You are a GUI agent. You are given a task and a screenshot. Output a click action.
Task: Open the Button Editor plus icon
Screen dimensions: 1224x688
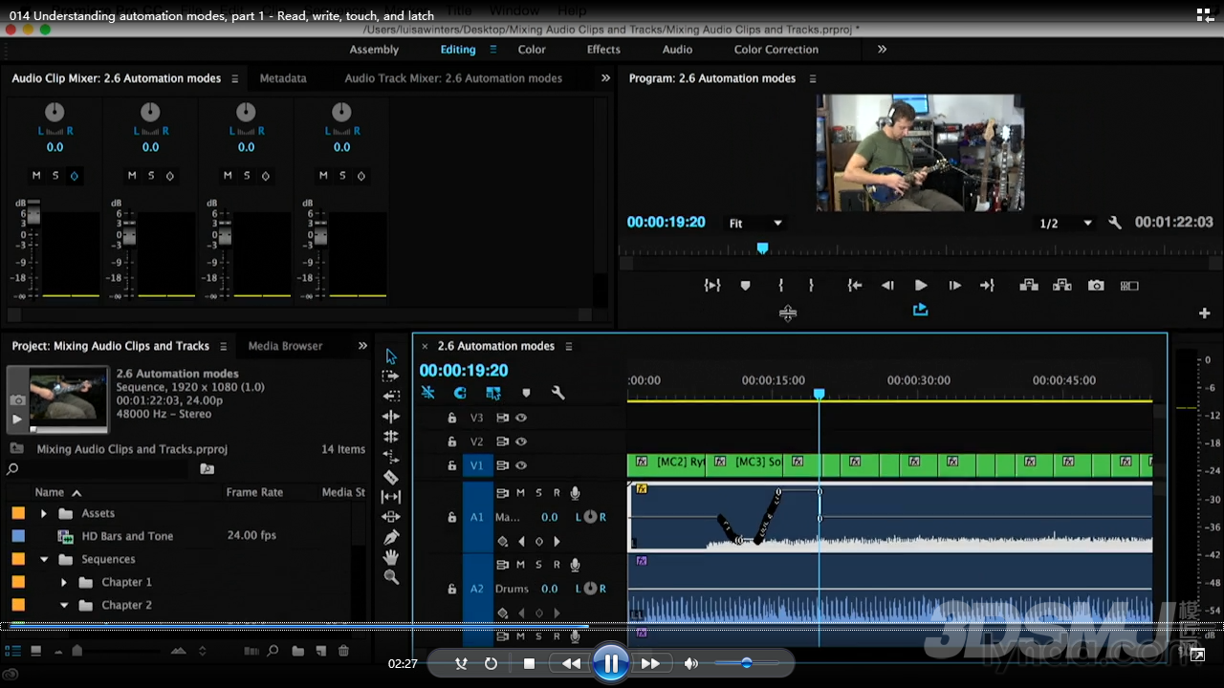pos(1204,313)
